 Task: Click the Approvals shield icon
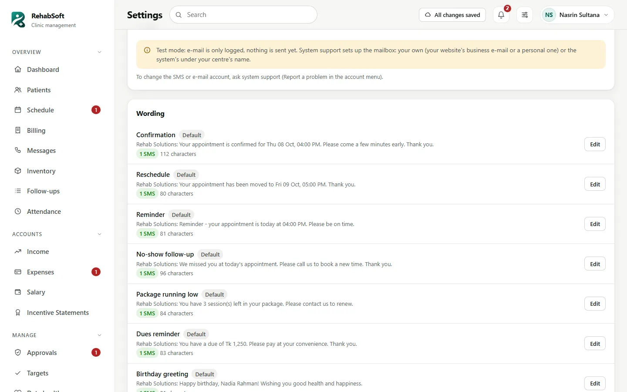18,353
